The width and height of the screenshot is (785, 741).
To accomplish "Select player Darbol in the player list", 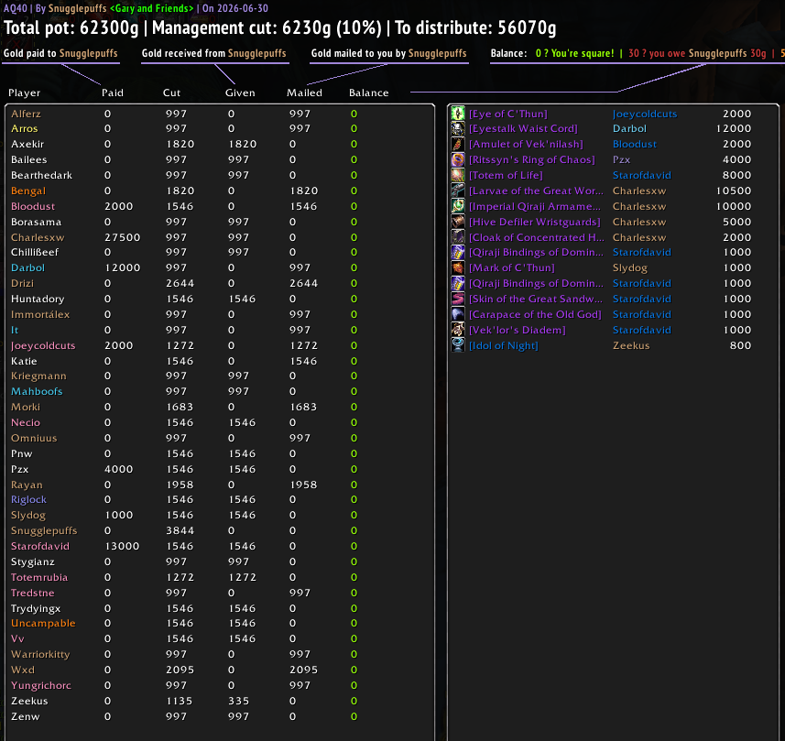I will coord(27,267).
